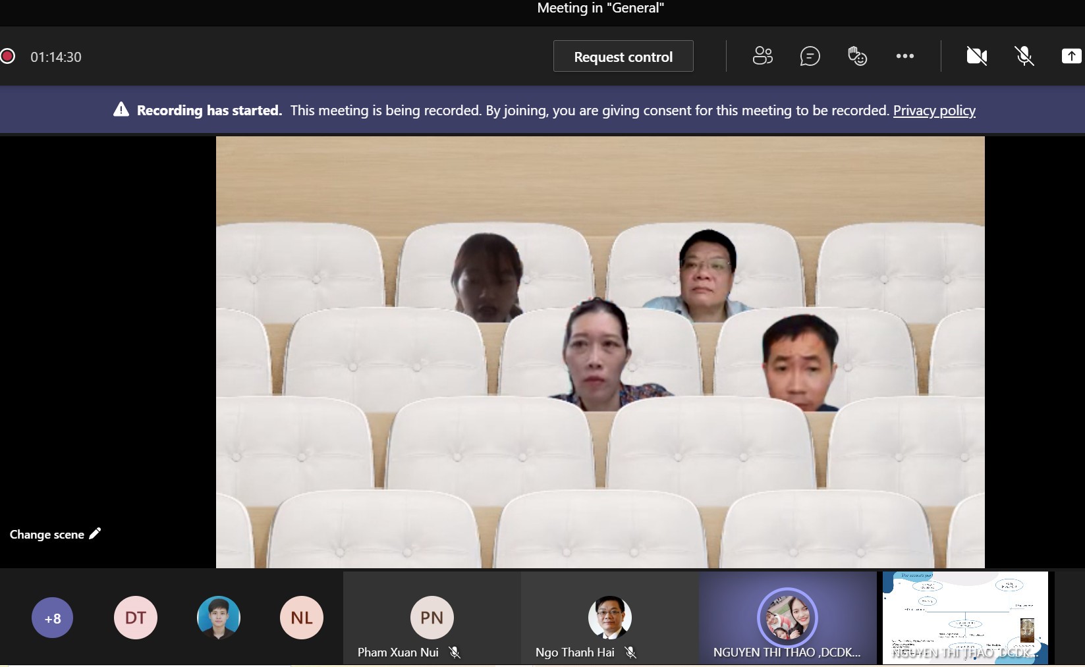1085x667 pixels.
Task: Click Change scene with pencil icon
Action: [55, 534]
